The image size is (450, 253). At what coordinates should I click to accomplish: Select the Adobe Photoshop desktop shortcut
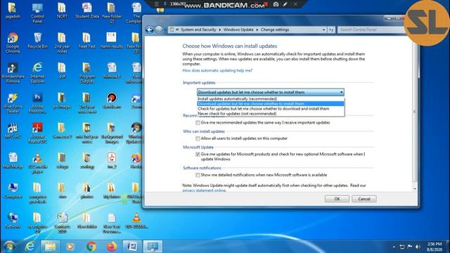37,103
